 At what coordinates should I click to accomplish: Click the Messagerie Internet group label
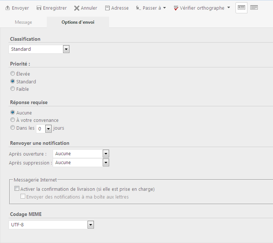[x=35, y=180]
